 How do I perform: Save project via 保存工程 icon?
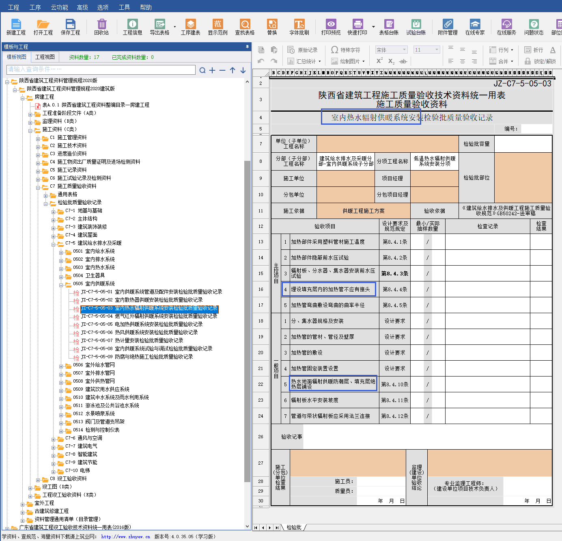tap(71, 27)
